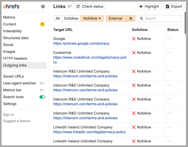Select the All filter tab

coord(58,18)
